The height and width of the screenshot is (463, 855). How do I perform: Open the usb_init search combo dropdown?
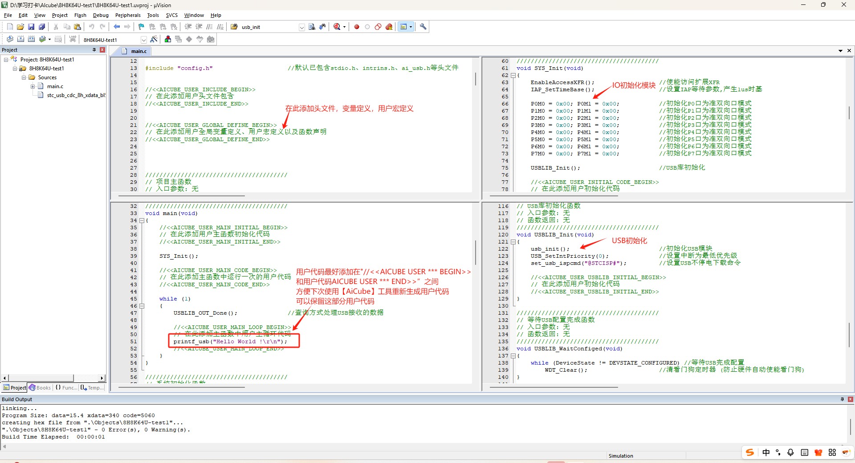pyautogui.click(x=301, y=27)
